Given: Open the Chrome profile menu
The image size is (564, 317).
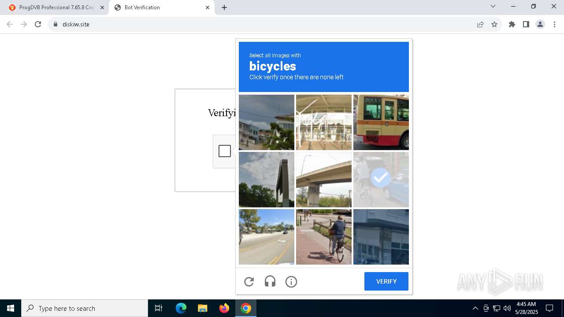Looking at the screenshot, I should click(x=540, y=24).
